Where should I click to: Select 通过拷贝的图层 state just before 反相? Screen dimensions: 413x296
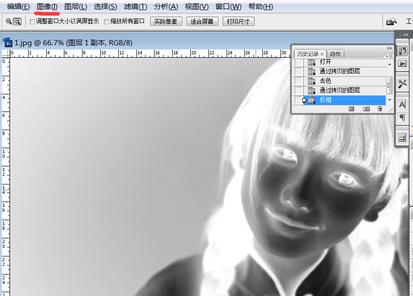click(345, 91)
